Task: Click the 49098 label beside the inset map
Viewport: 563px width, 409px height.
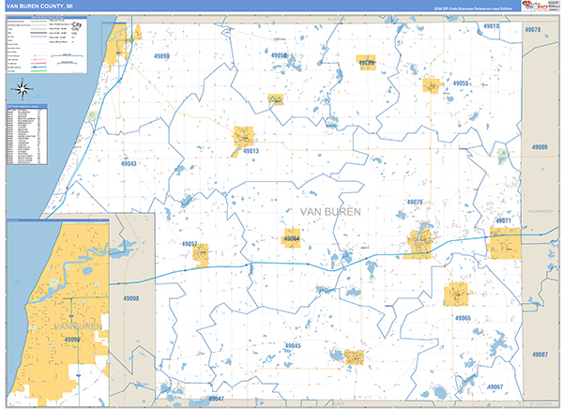Action: 130,298
